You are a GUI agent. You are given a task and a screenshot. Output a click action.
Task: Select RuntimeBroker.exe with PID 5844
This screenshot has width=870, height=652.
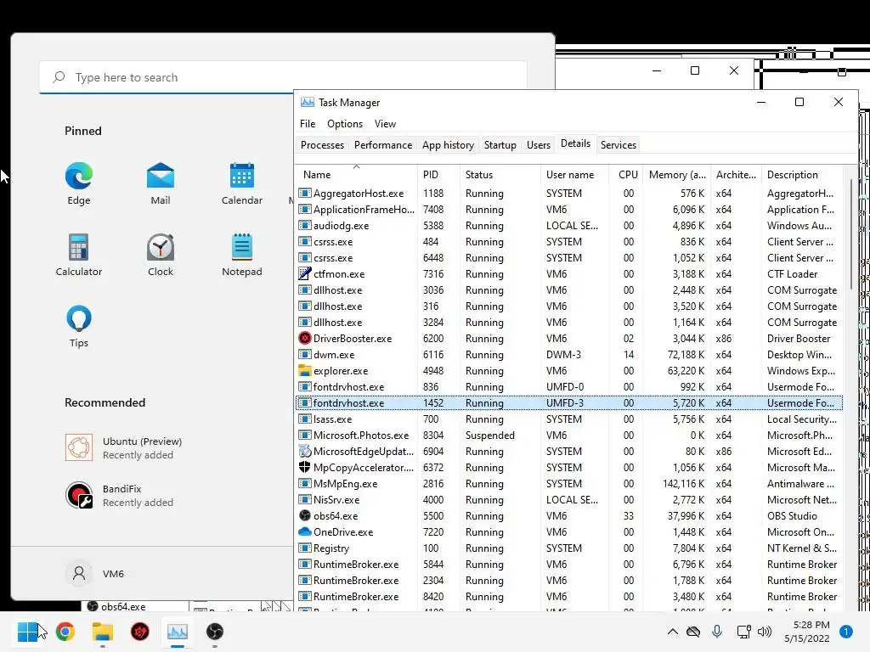(x=569, y=564)
